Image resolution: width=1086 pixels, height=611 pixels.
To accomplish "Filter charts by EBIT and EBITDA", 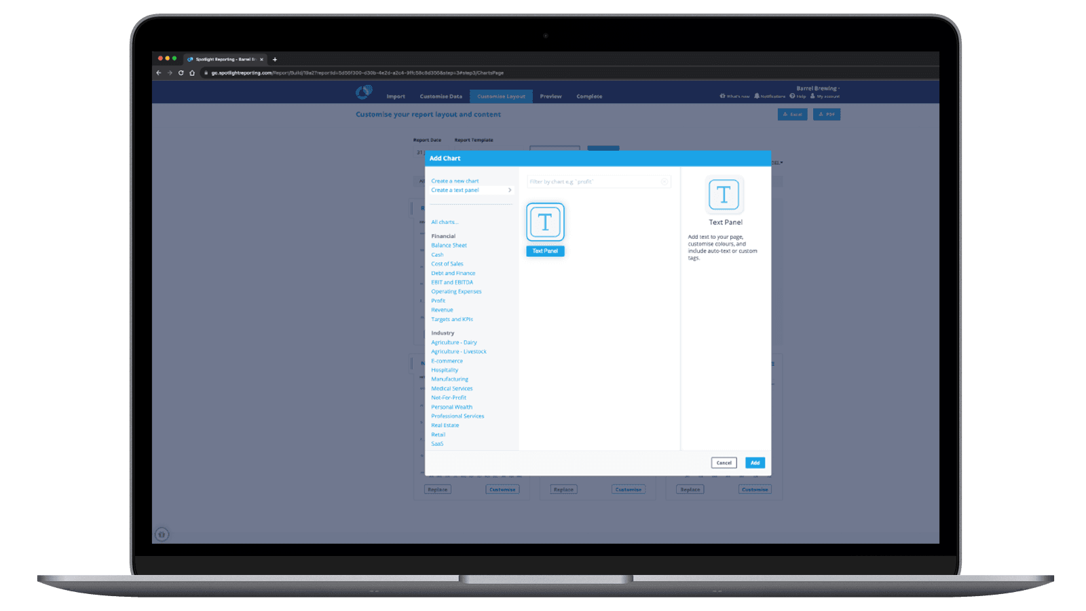I will click(452, 282).
